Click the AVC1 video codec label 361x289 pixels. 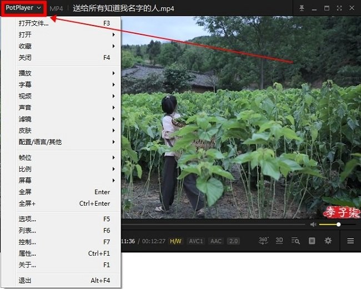click(x=195, y=241)
